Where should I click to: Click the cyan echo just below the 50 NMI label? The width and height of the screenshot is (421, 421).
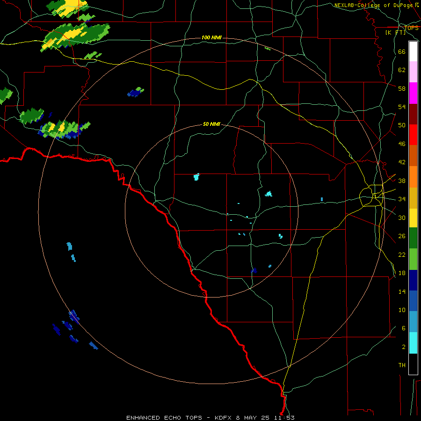tap(196, 177)
